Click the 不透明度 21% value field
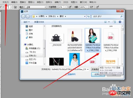The width and height of the screenshot is (133, 98). (61, 7)
